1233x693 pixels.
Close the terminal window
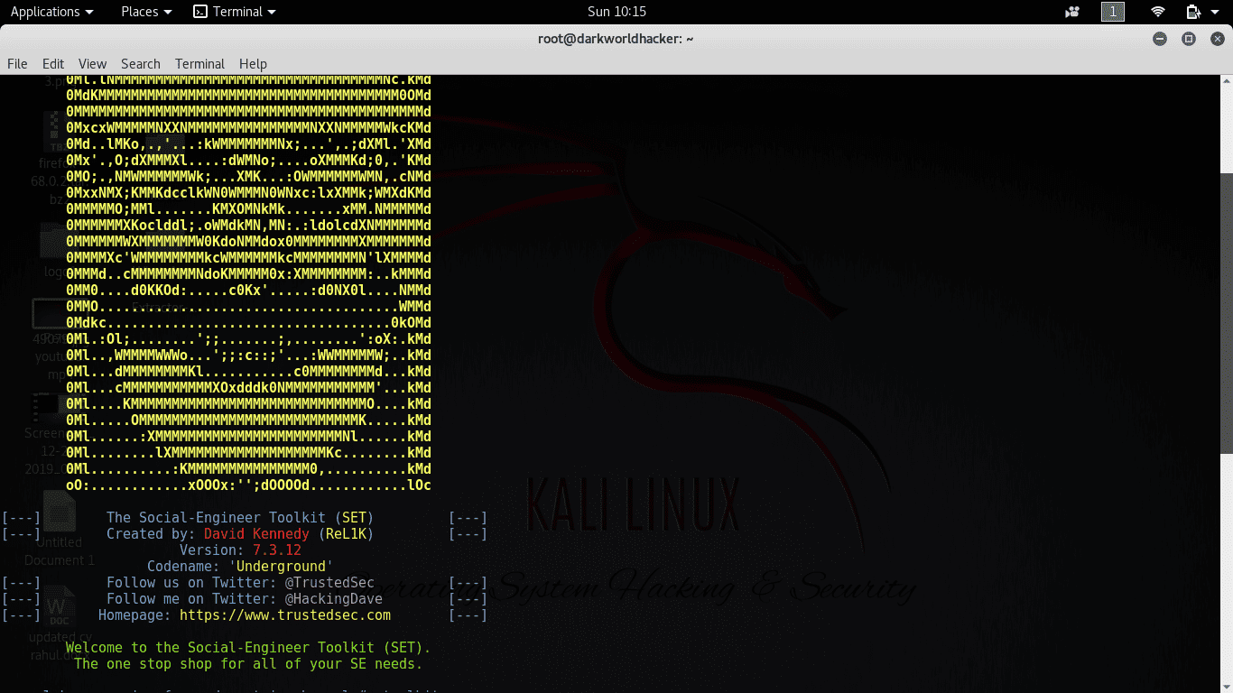(1218, 39)
